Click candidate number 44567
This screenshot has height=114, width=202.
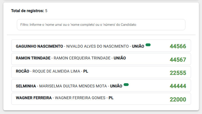(178, 60)
